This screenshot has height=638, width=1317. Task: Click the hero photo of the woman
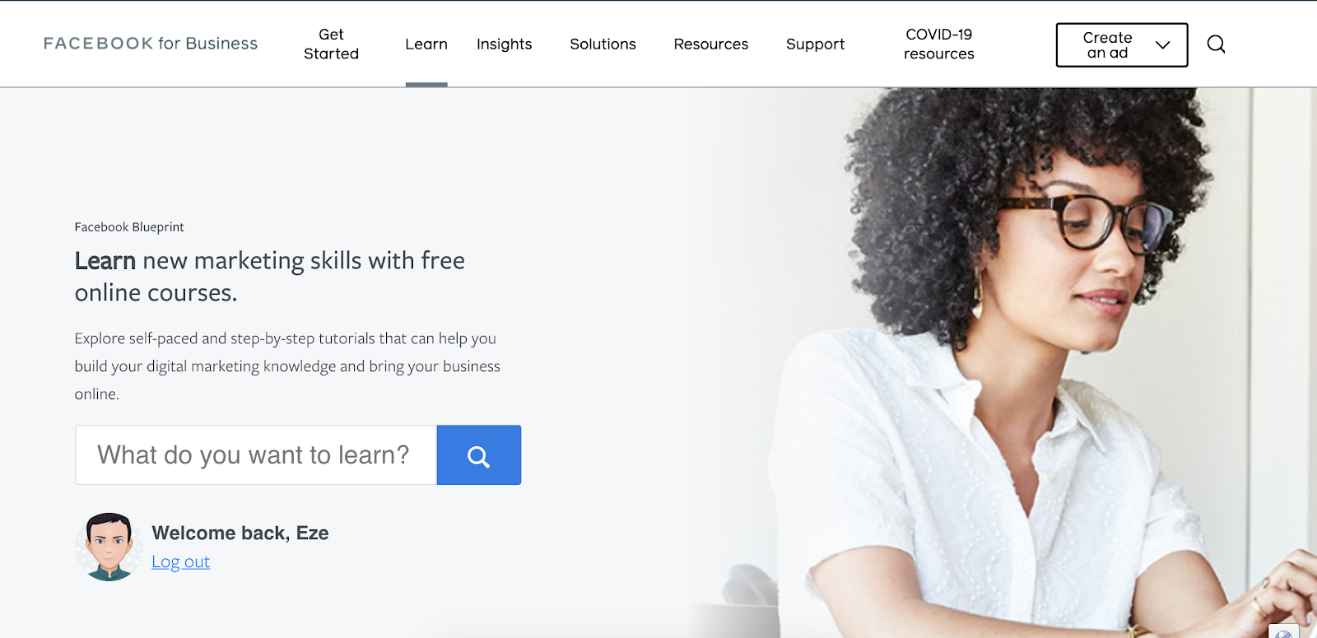point(1012,362)
